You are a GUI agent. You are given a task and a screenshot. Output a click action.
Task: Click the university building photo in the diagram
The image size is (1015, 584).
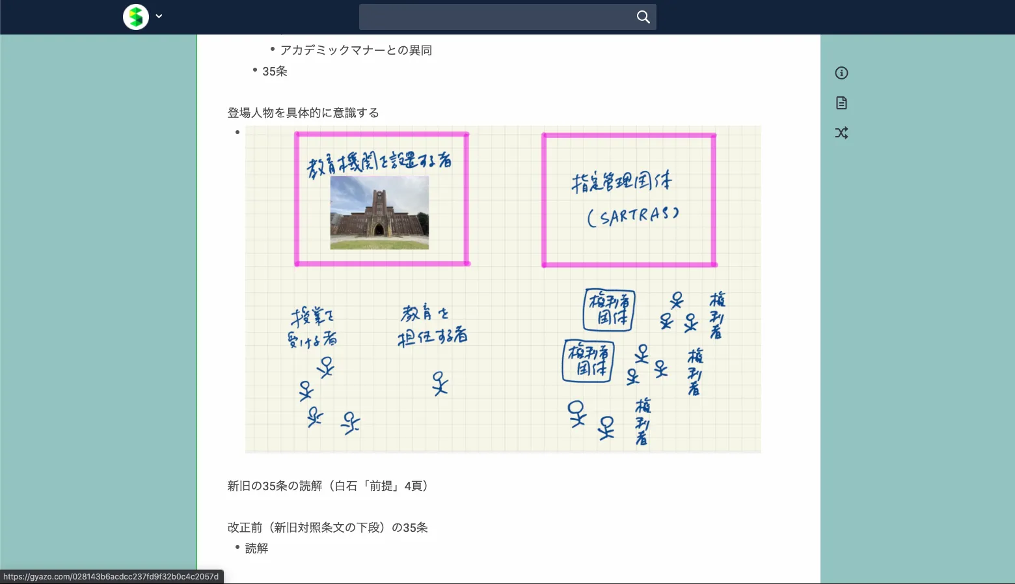[379, 213]
